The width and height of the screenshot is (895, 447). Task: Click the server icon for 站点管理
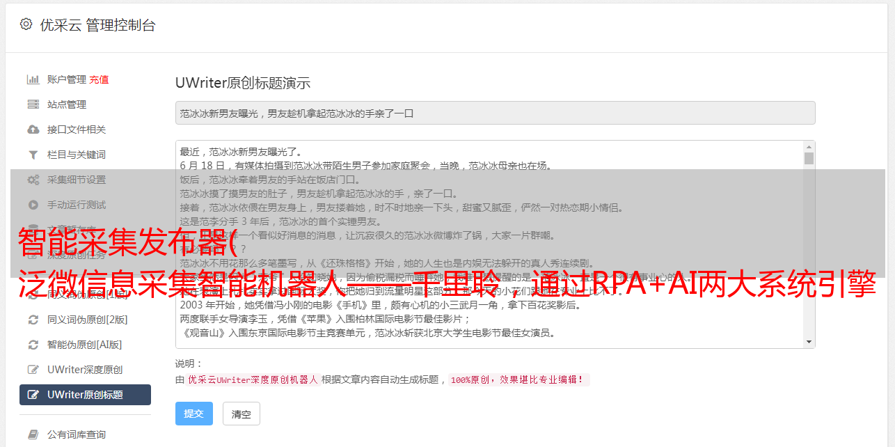[33, 104]
